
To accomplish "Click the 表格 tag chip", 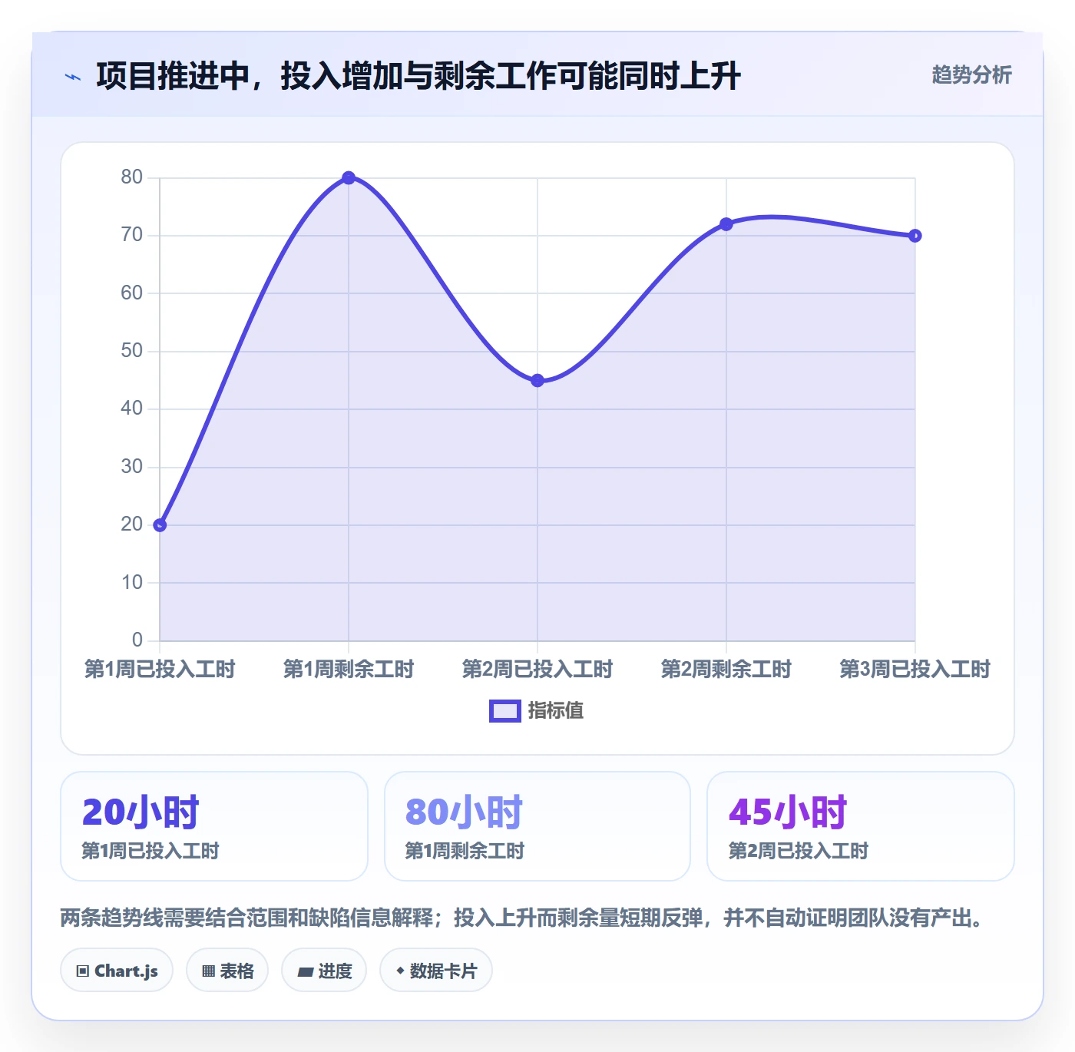I will [x=227, y=971].
